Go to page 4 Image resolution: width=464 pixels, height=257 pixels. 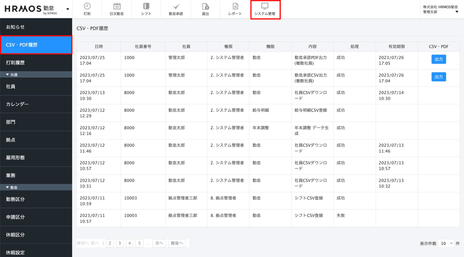tap(130, 243)
